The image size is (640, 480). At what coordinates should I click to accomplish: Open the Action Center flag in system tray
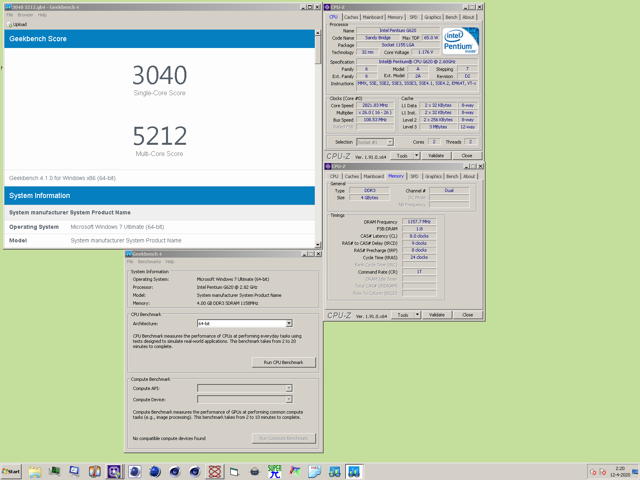click(x=603, y=472)
